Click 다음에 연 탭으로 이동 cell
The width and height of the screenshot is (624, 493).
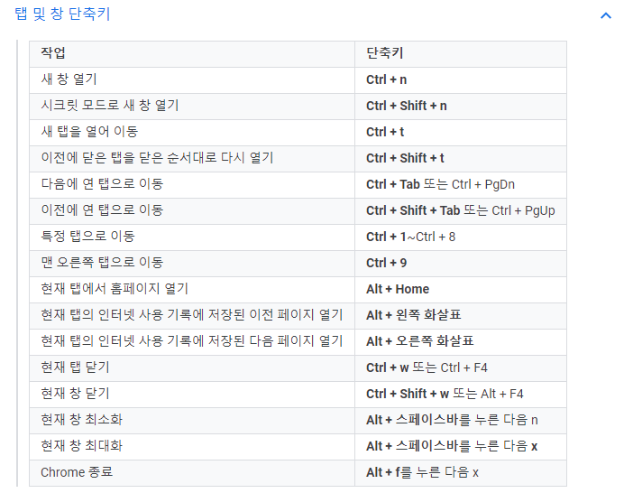click(x=192, y=184)
